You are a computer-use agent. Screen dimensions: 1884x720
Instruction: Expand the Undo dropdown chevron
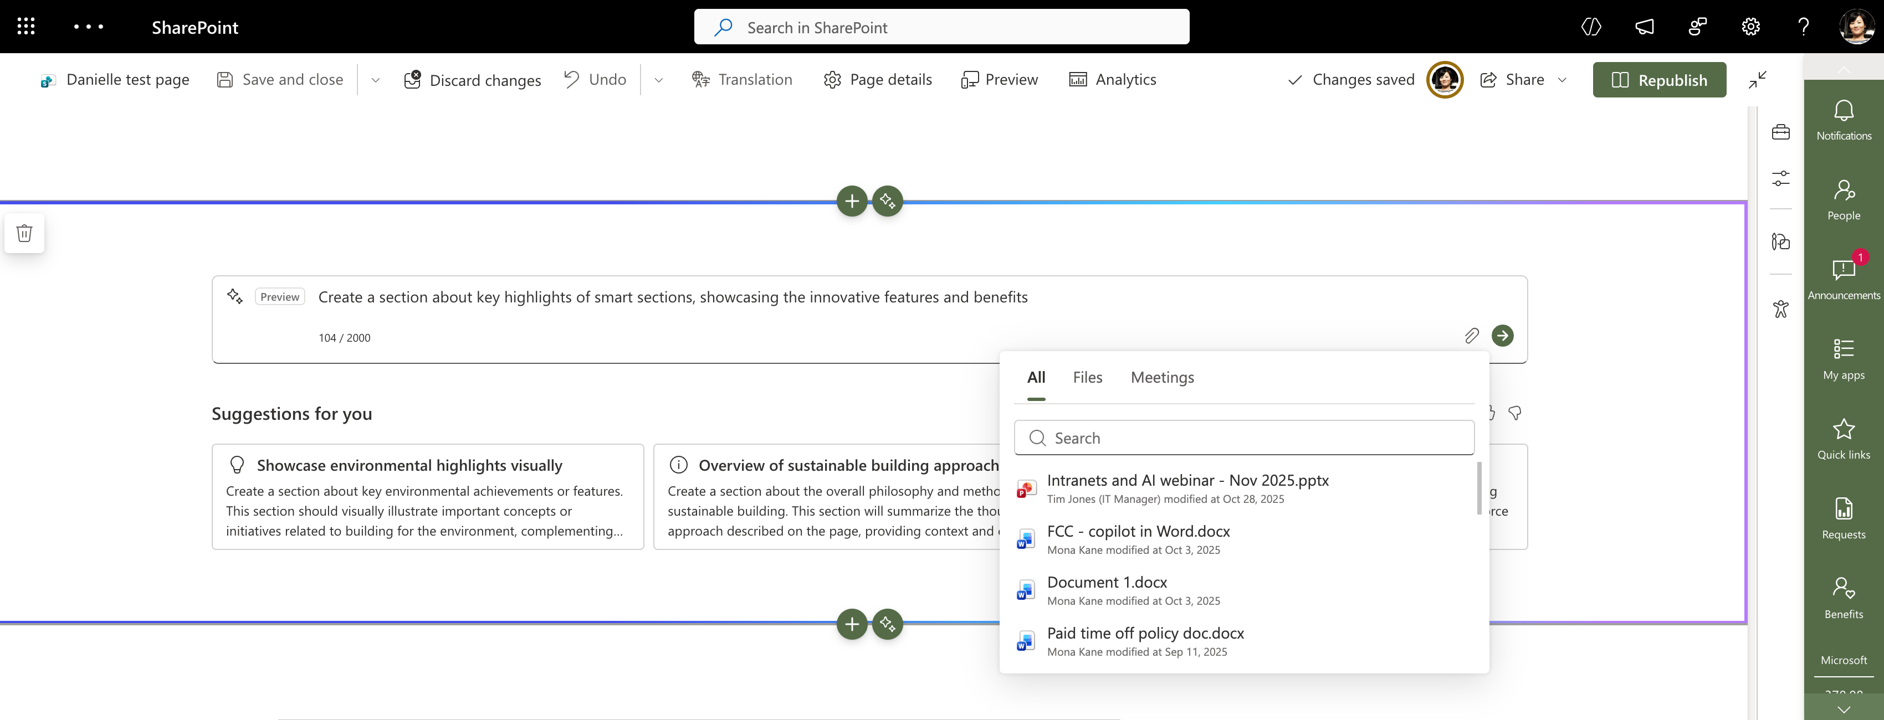point(658,80)
